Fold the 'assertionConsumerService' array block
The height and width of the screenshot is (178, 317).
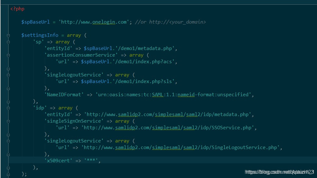[8, 55]
